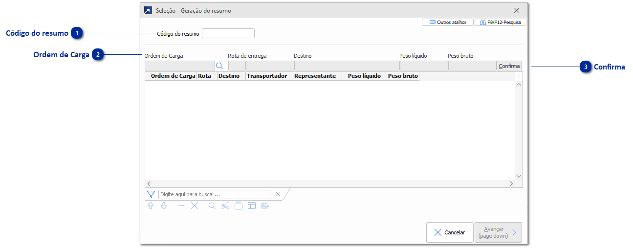Click the Código do resumo input field
The height and width of the screenshot is (252, 633).
pos(228,33)
